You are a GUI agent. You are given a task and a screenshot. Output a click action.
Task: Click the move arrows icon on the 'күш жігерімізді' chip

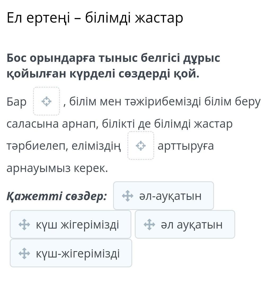(24, 224)
